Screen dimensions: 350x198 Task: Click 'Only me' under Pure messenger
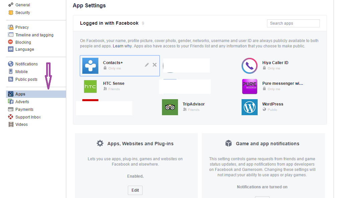coord(274,89)
